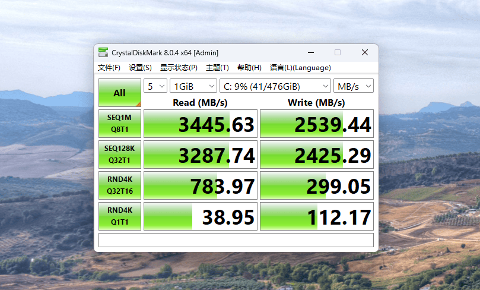This screenshot has width=480, height=290.
Task: Click the SEQ128K write result 2425.29
Action: click(317, 155)
